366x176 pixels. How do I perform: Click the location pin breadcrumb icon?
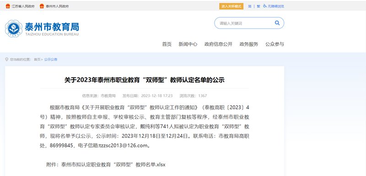(6, 59)
